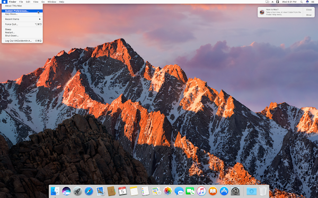Open the Finder menu in menu bar

(13, 2)
